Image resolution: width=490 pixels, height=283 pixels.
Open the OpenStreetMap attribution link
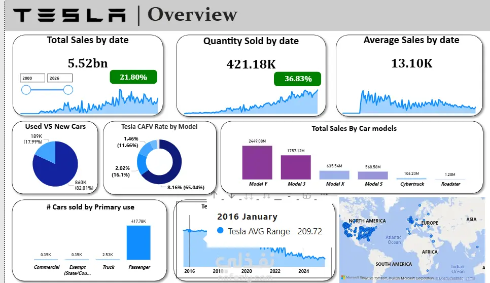(x=450, y=278)
